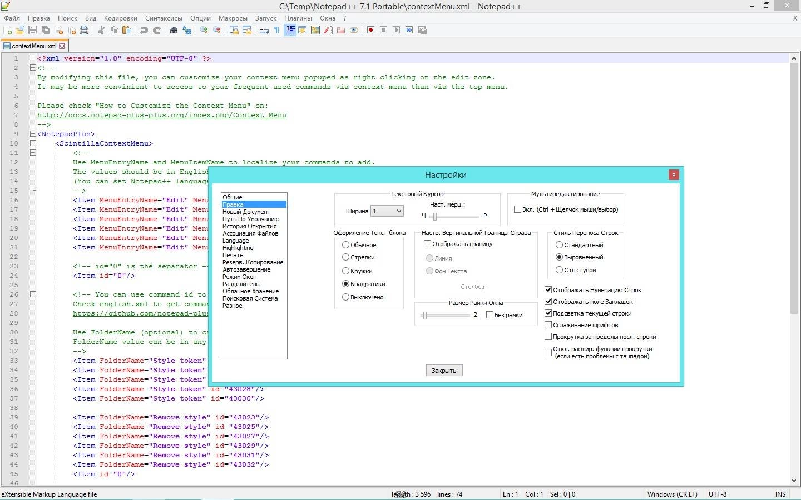Check the Отображать границу checkbox

click(427, 244)
